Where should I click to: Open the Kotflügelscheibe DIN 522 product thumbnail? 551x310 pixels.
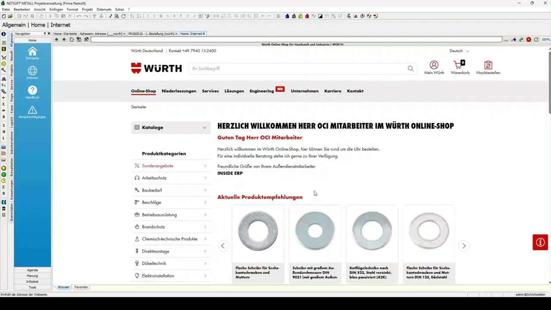click(x=372, y=231)
